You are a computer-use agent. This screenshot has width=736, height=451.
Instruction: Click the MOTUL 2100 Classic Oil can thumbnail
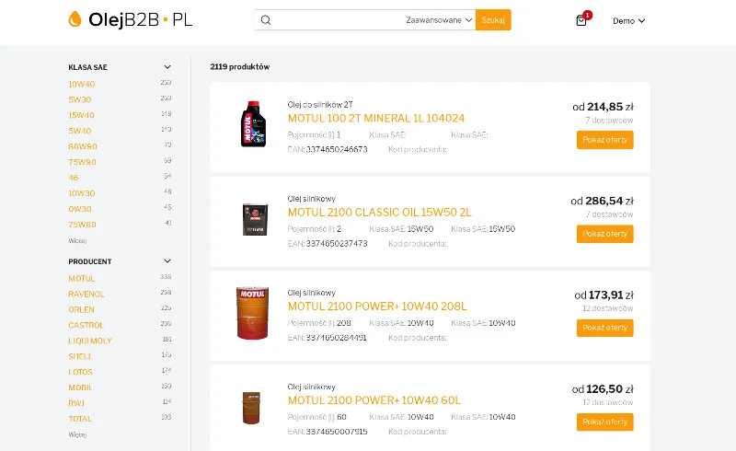[x=255, y=219]
